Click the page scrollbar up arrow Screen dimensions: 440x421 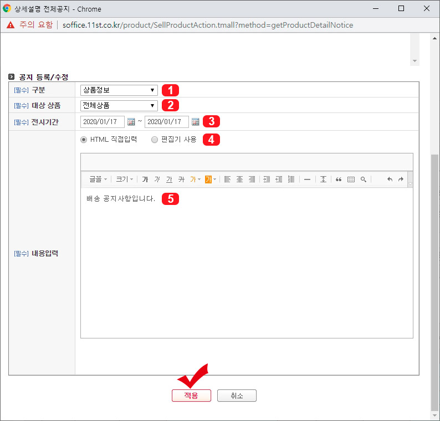[434, 38]
